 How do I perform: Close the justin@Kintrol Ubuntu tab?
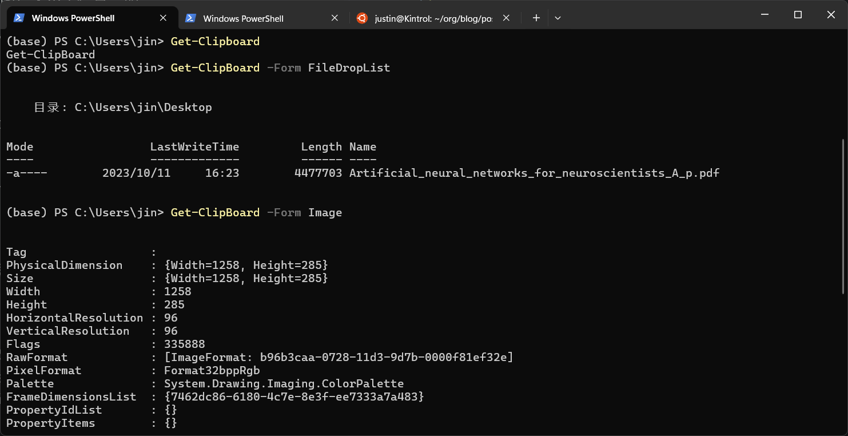[x=506, y=18]
